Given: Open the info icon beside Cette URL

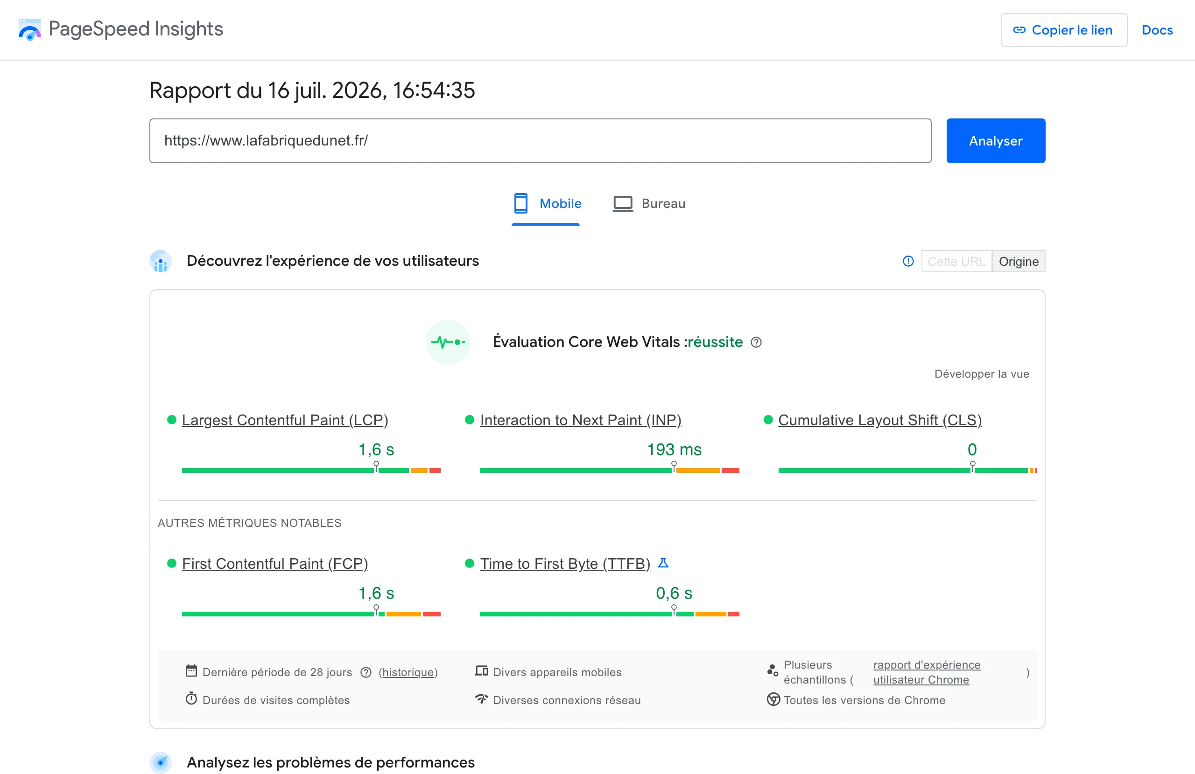Looking at the screenshot, I should [x=908, y=262].
